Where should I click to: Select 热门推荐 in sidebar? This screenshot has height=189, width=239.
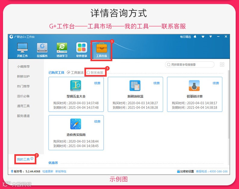[x=23, y=86]
